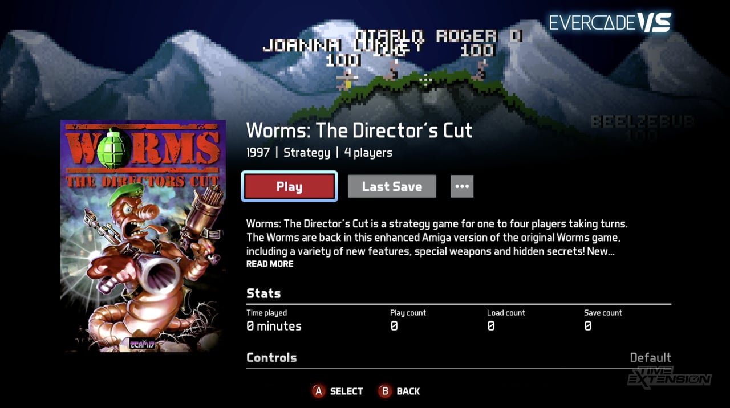
Task: Click the game title Worms: The Director's Cut
Action: click(359, 130)
